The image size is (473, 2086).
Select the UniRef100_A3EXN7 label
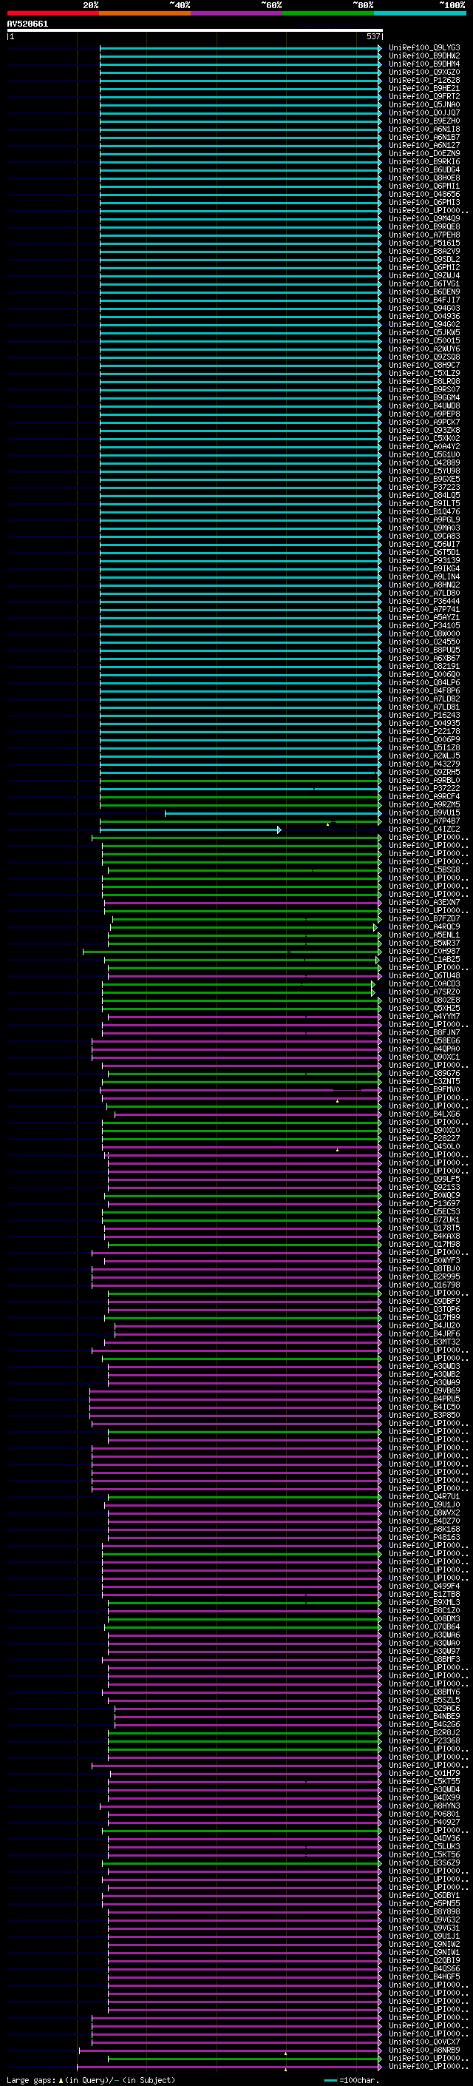coord(424,902)
